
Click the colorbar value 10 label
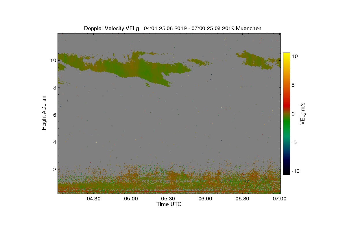click(295, 57)
